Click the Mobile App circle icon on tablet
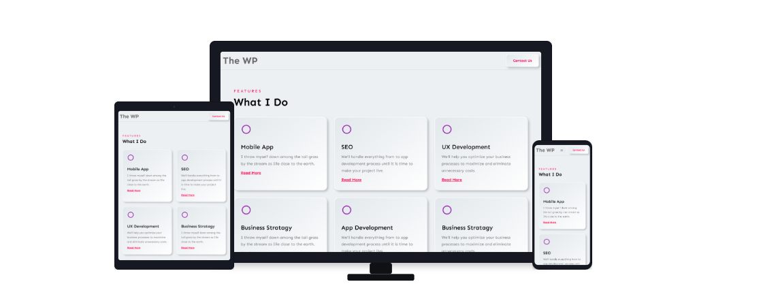The height and width of the screenshot is (286, 761). click(x=131, y=157)
